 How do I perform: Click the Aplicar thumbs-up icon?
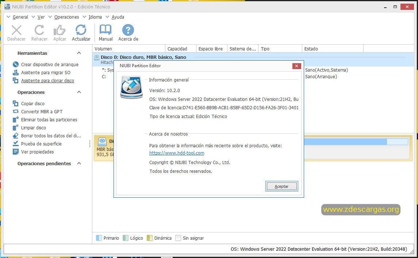click(x=60, y=30)
